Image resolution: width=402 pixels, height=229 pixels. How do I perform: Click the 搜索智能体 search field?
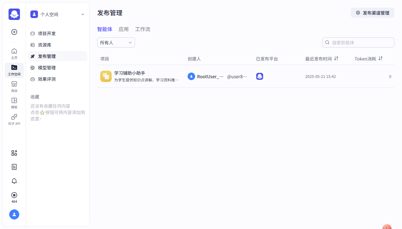point(358,42)
